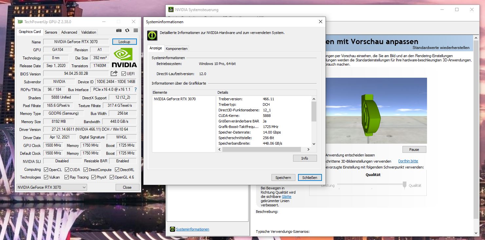Click the Glätte link
485x240 pixels.
click(x=287, y=197)
